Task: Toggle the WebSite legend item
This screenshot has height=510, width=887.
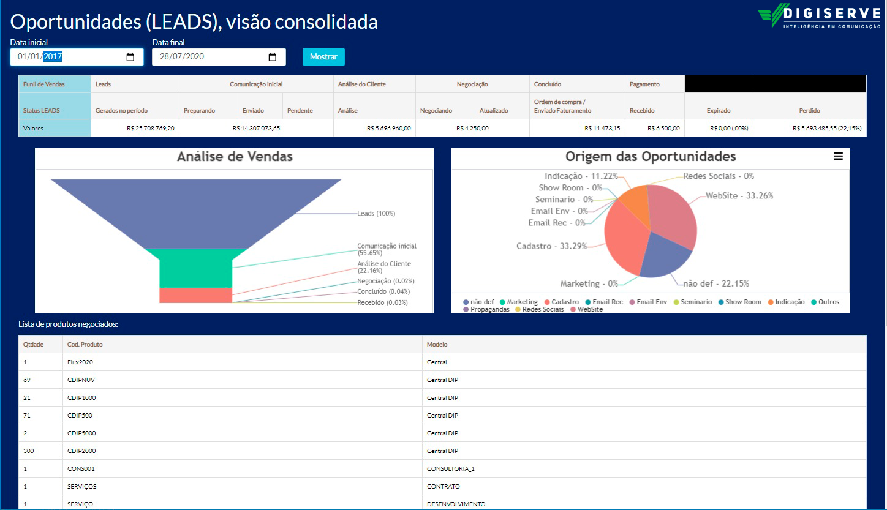Action: 590,310
